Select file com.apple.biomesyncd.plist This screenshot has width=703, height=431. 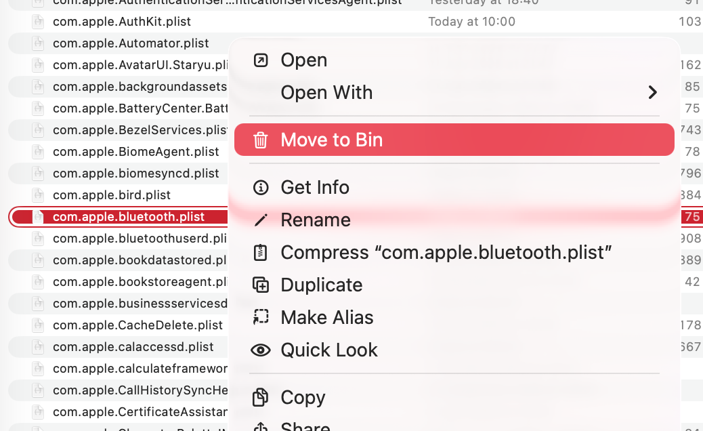(136, 173)
